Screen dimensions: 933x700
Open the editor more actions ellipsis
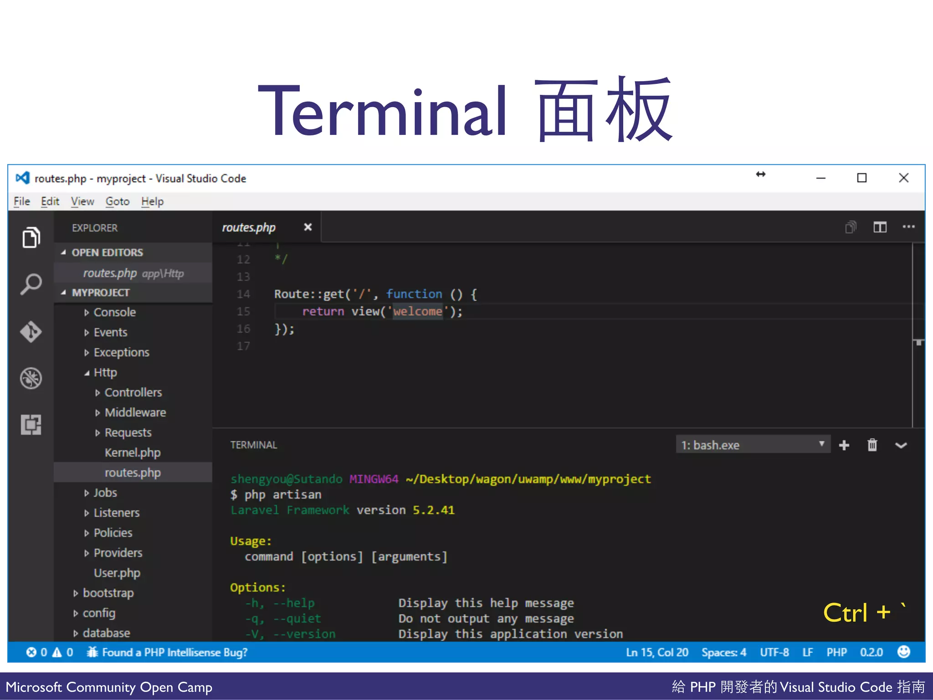pos(909,227)
